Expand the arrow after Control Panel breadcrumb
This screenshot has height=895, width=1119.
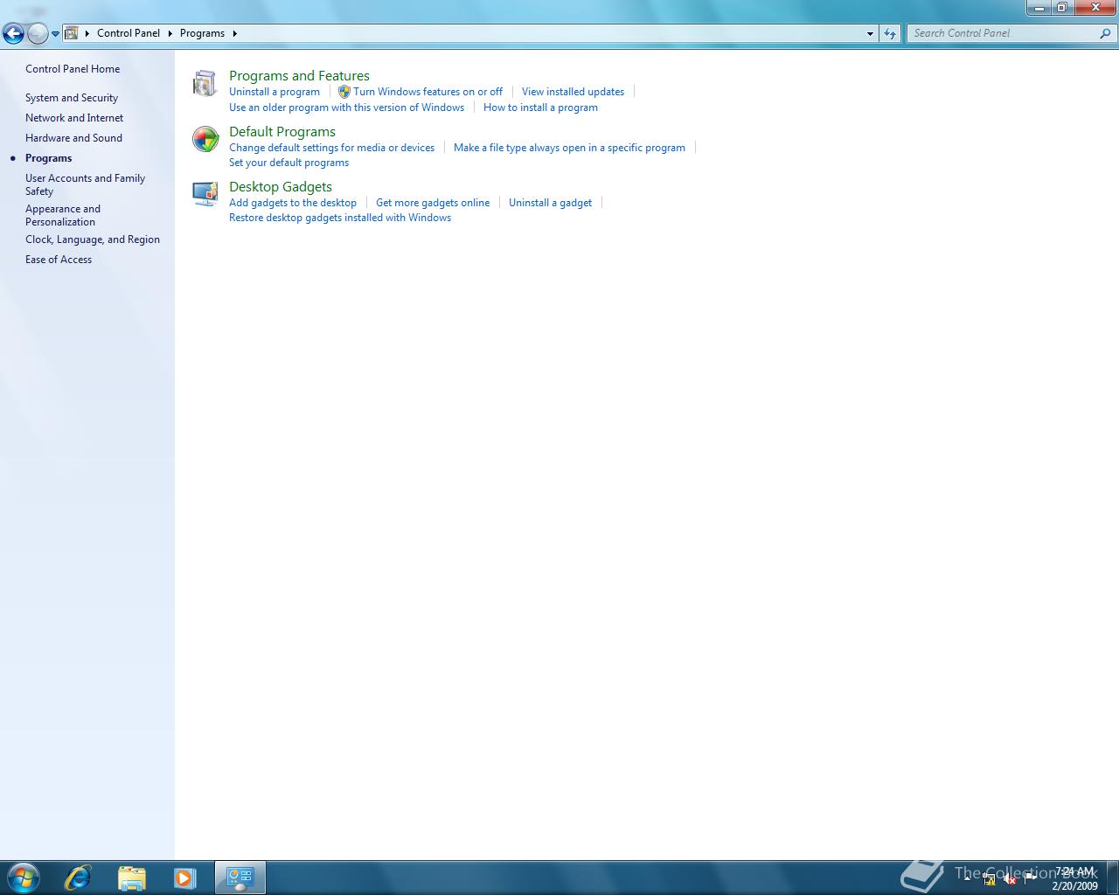(x=170, y=33)
